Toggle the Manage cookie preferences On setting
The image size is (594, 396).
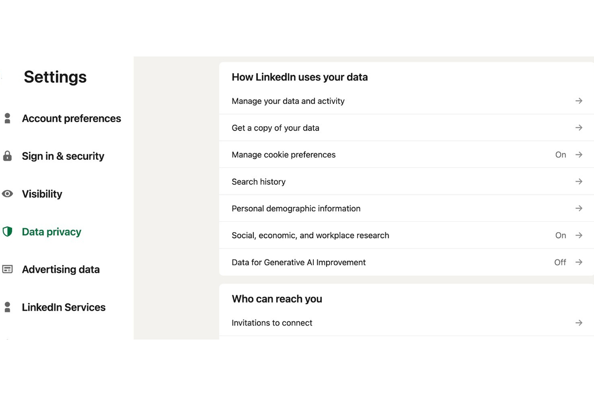(x=560, y=154)
